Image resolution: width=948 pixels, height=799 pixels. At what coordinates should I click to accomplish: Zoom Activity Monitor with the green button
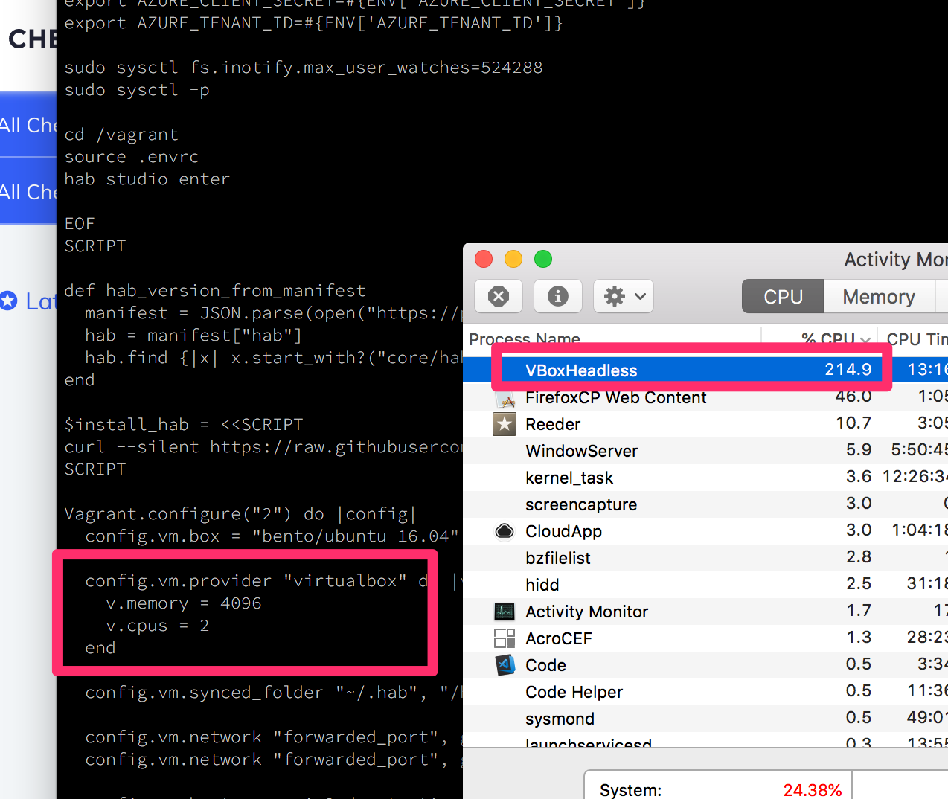pyautogui.click(x=543, y=259)
